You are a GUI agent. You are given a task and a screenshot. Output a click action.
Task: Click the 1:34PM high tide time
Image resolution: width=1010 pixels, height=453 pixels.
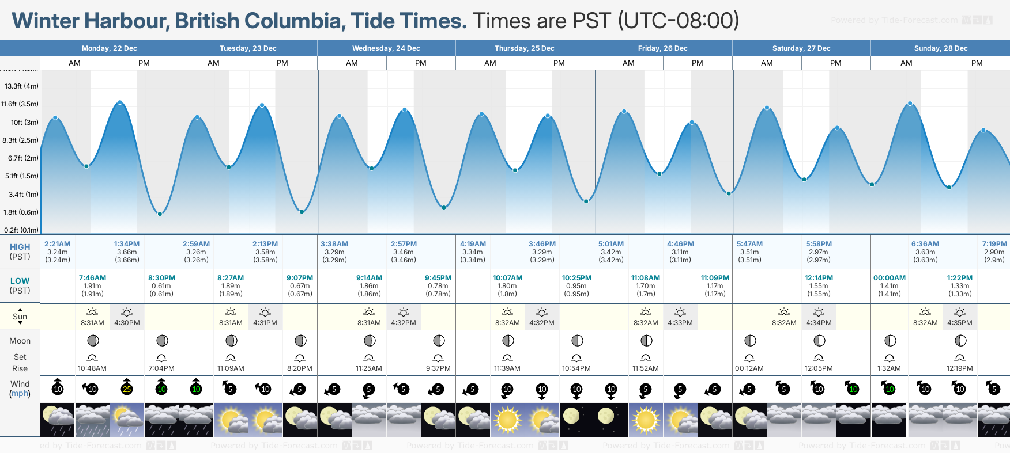[127, 244]
